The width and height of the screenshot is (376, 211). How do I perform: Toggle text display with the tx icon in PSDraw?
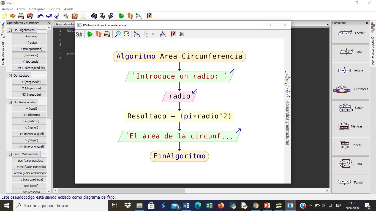coord(154,34)
